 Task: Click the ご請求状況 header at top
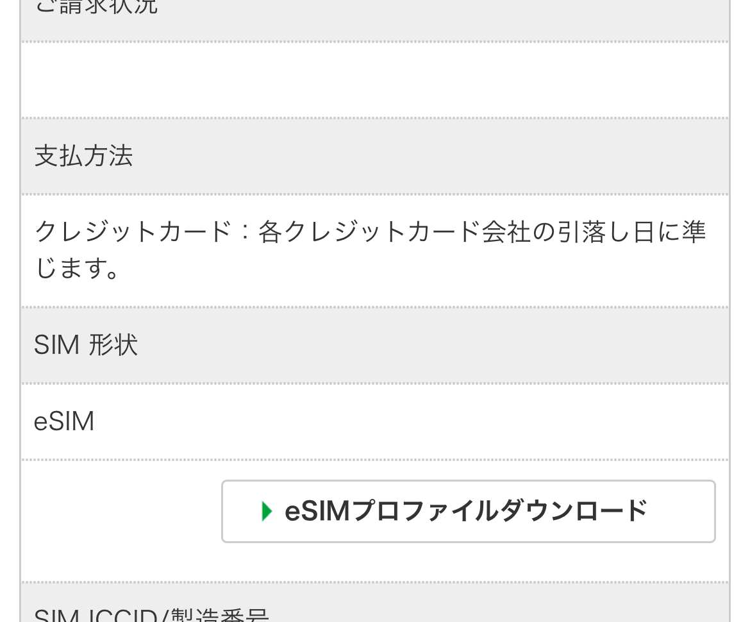[x=96, y=8]
